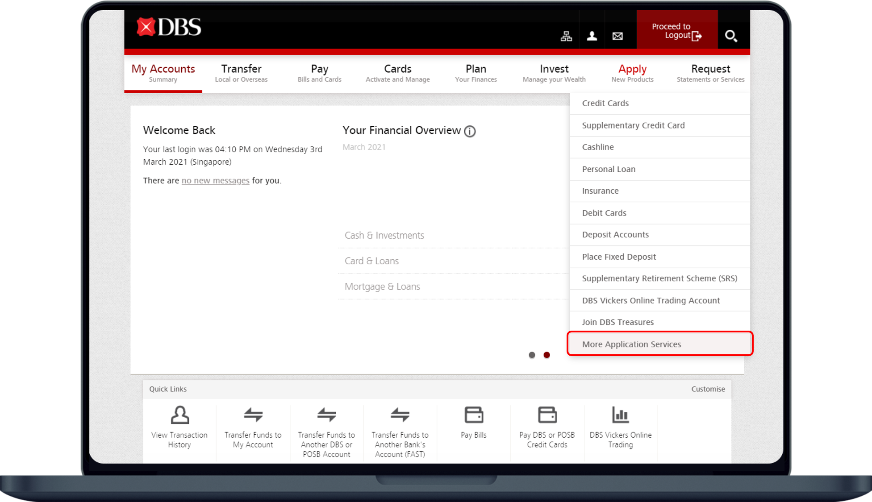872x502 pixels.
Task: Click Customise in Quick Links
Action: [708, 389]
